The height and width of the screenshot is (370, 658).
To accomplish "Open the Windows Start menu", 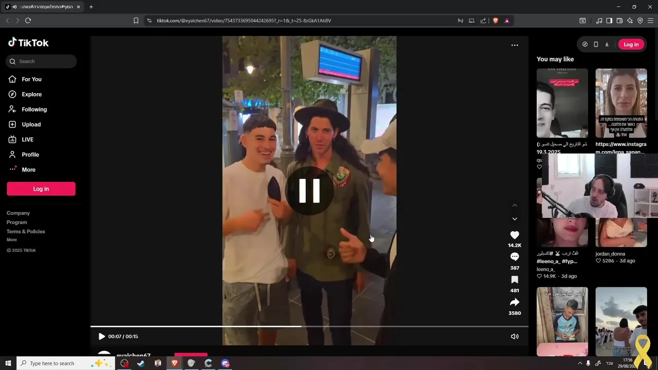I will pos(8,363).
